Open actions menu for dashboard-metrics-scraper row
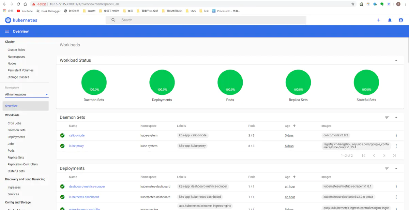The height and width of the screenshot is (210, 409). [396, 186]
